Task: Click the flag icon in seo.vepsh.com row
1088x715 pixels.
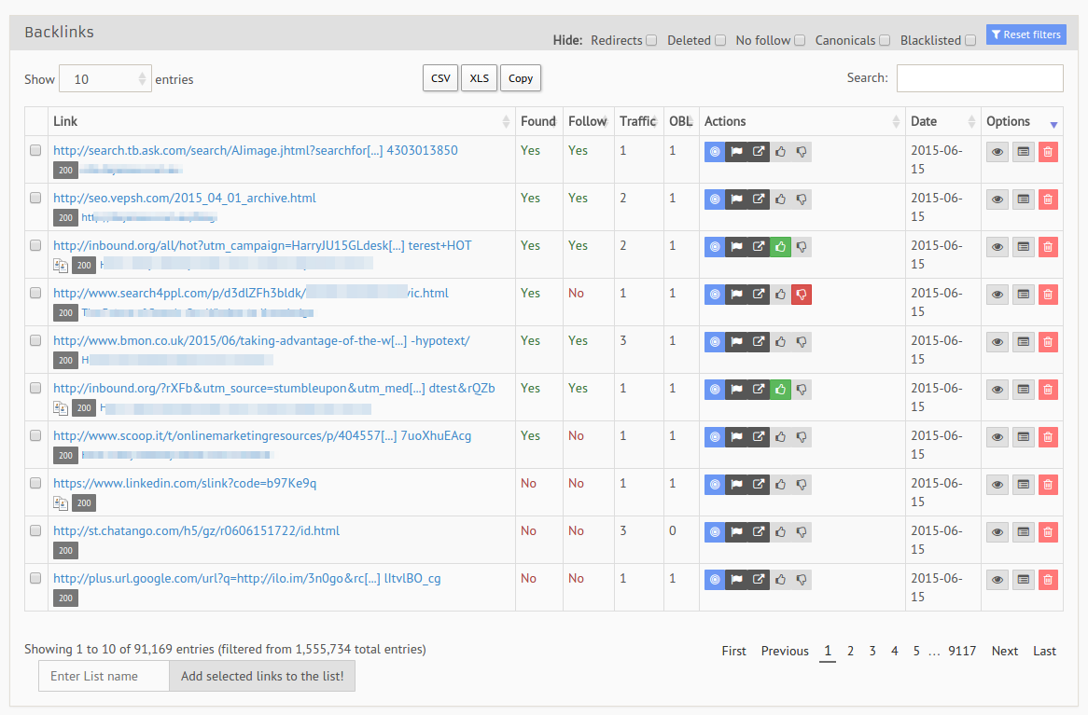Action: pyautogui.click(x=736, y=199)
